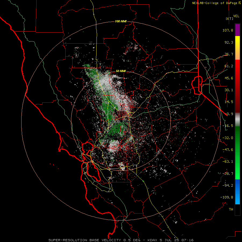Pick the blue segment of the velocity color bar
Viewport: 242px width, 242px height.
tap(237, 192)
